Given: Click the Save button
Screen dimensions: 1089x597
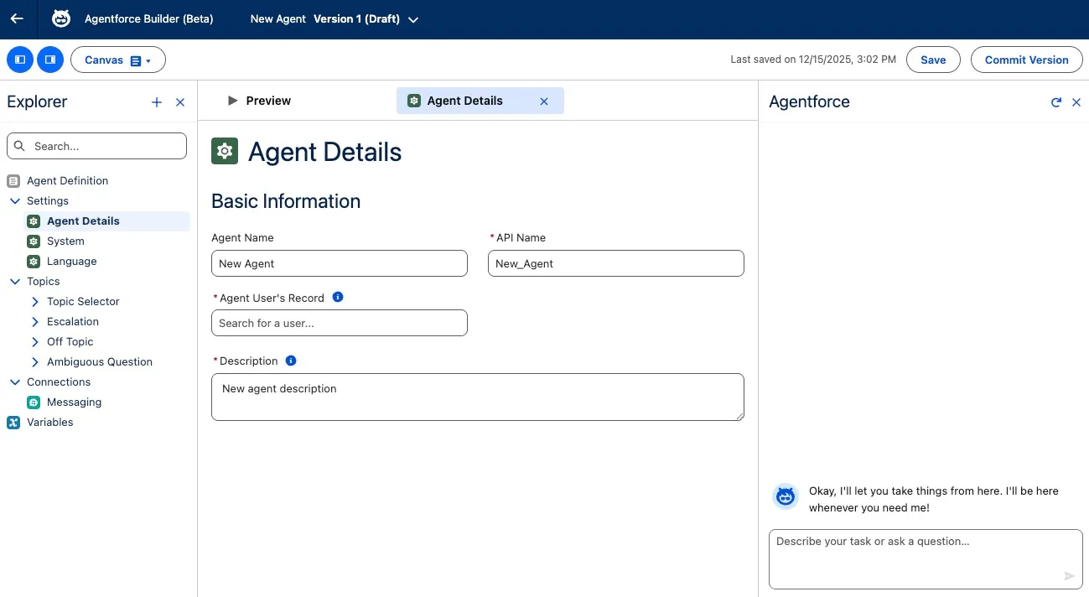Looking at the screenshot, I should pyautogui.click(x=933, y=60).
